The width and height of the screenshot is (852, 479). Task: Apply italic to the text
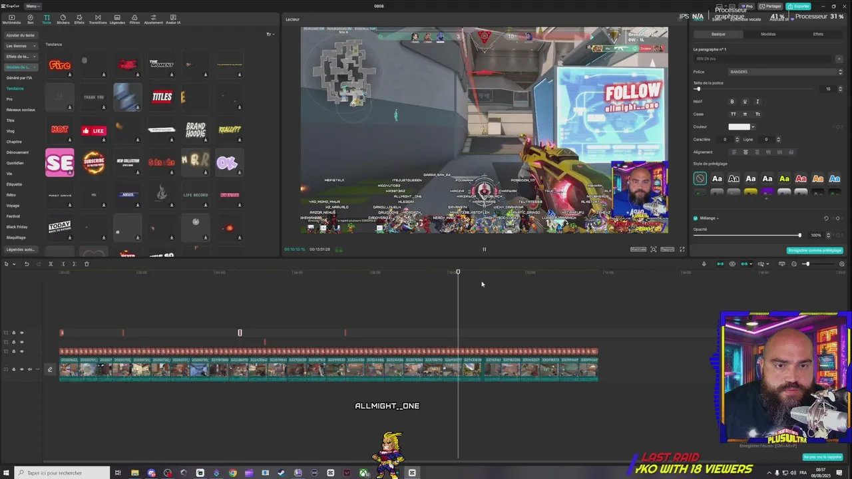757,102
